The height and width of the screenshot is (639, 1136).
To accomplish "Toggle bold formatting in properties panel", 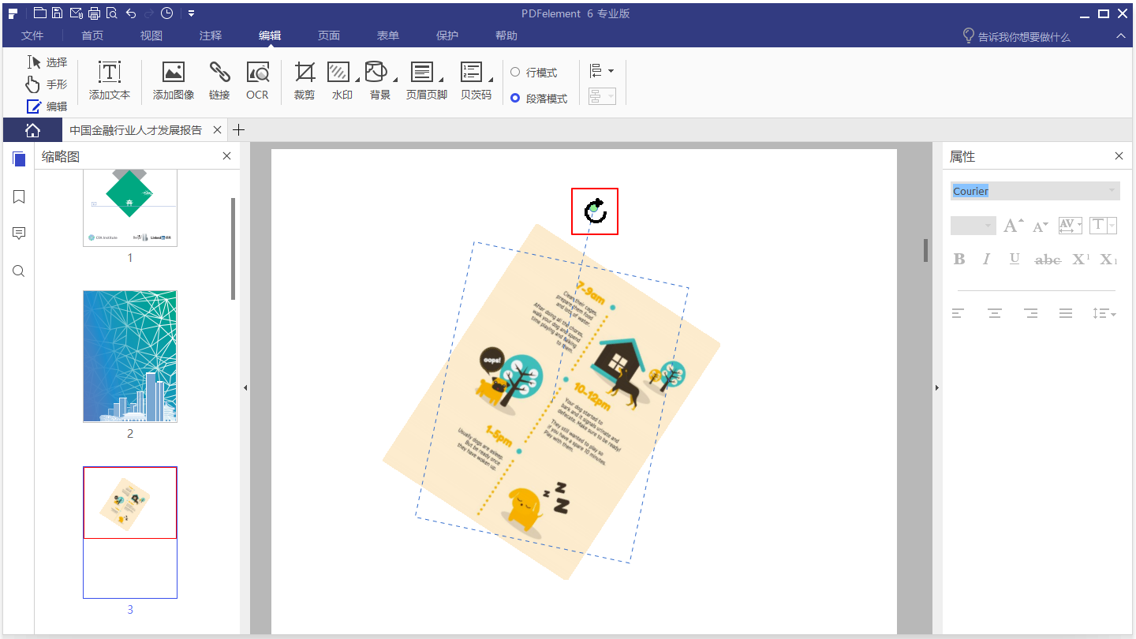I will pos(959,260).
